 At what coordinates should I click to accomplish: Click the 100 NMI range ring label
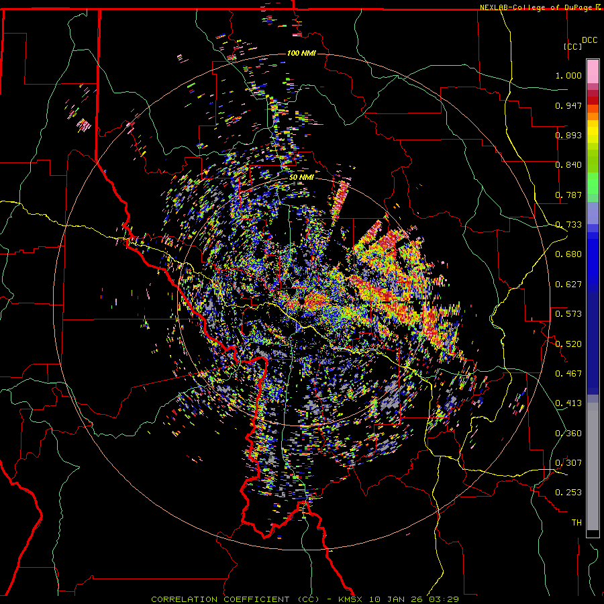pos(301,53)
